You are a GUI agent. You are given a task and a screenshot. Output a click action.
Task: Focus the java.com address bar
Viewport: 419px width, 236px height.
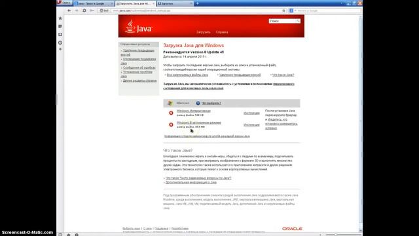click(196, 10)
